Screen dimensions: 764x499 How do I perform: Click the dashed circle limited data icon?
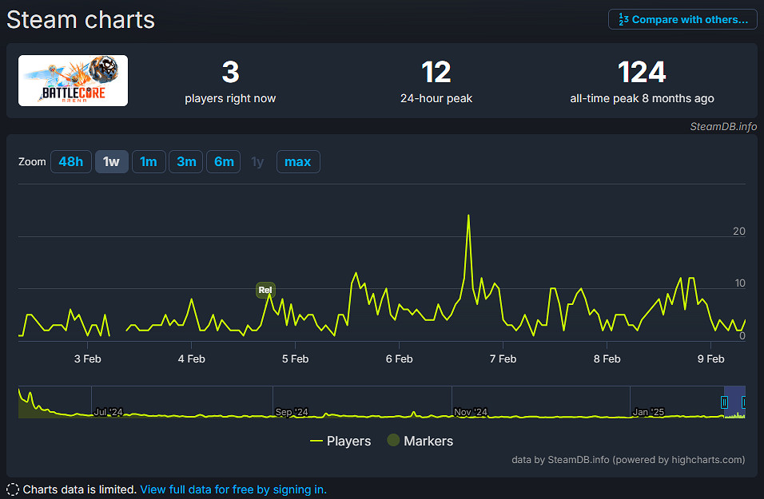tap(13, 489)
